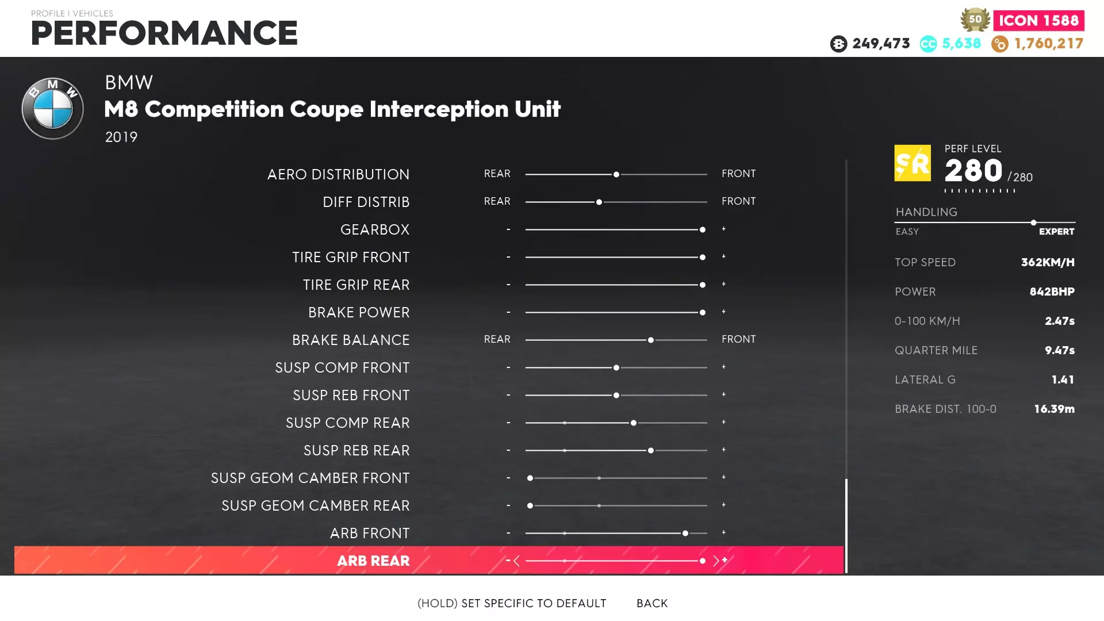Click the Handling difficulty indicator bar

[x=985, y=223]
